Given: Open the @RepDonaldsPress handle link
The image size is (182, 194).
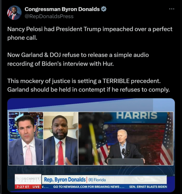Looking at the screenshot, I should (49, 16).
